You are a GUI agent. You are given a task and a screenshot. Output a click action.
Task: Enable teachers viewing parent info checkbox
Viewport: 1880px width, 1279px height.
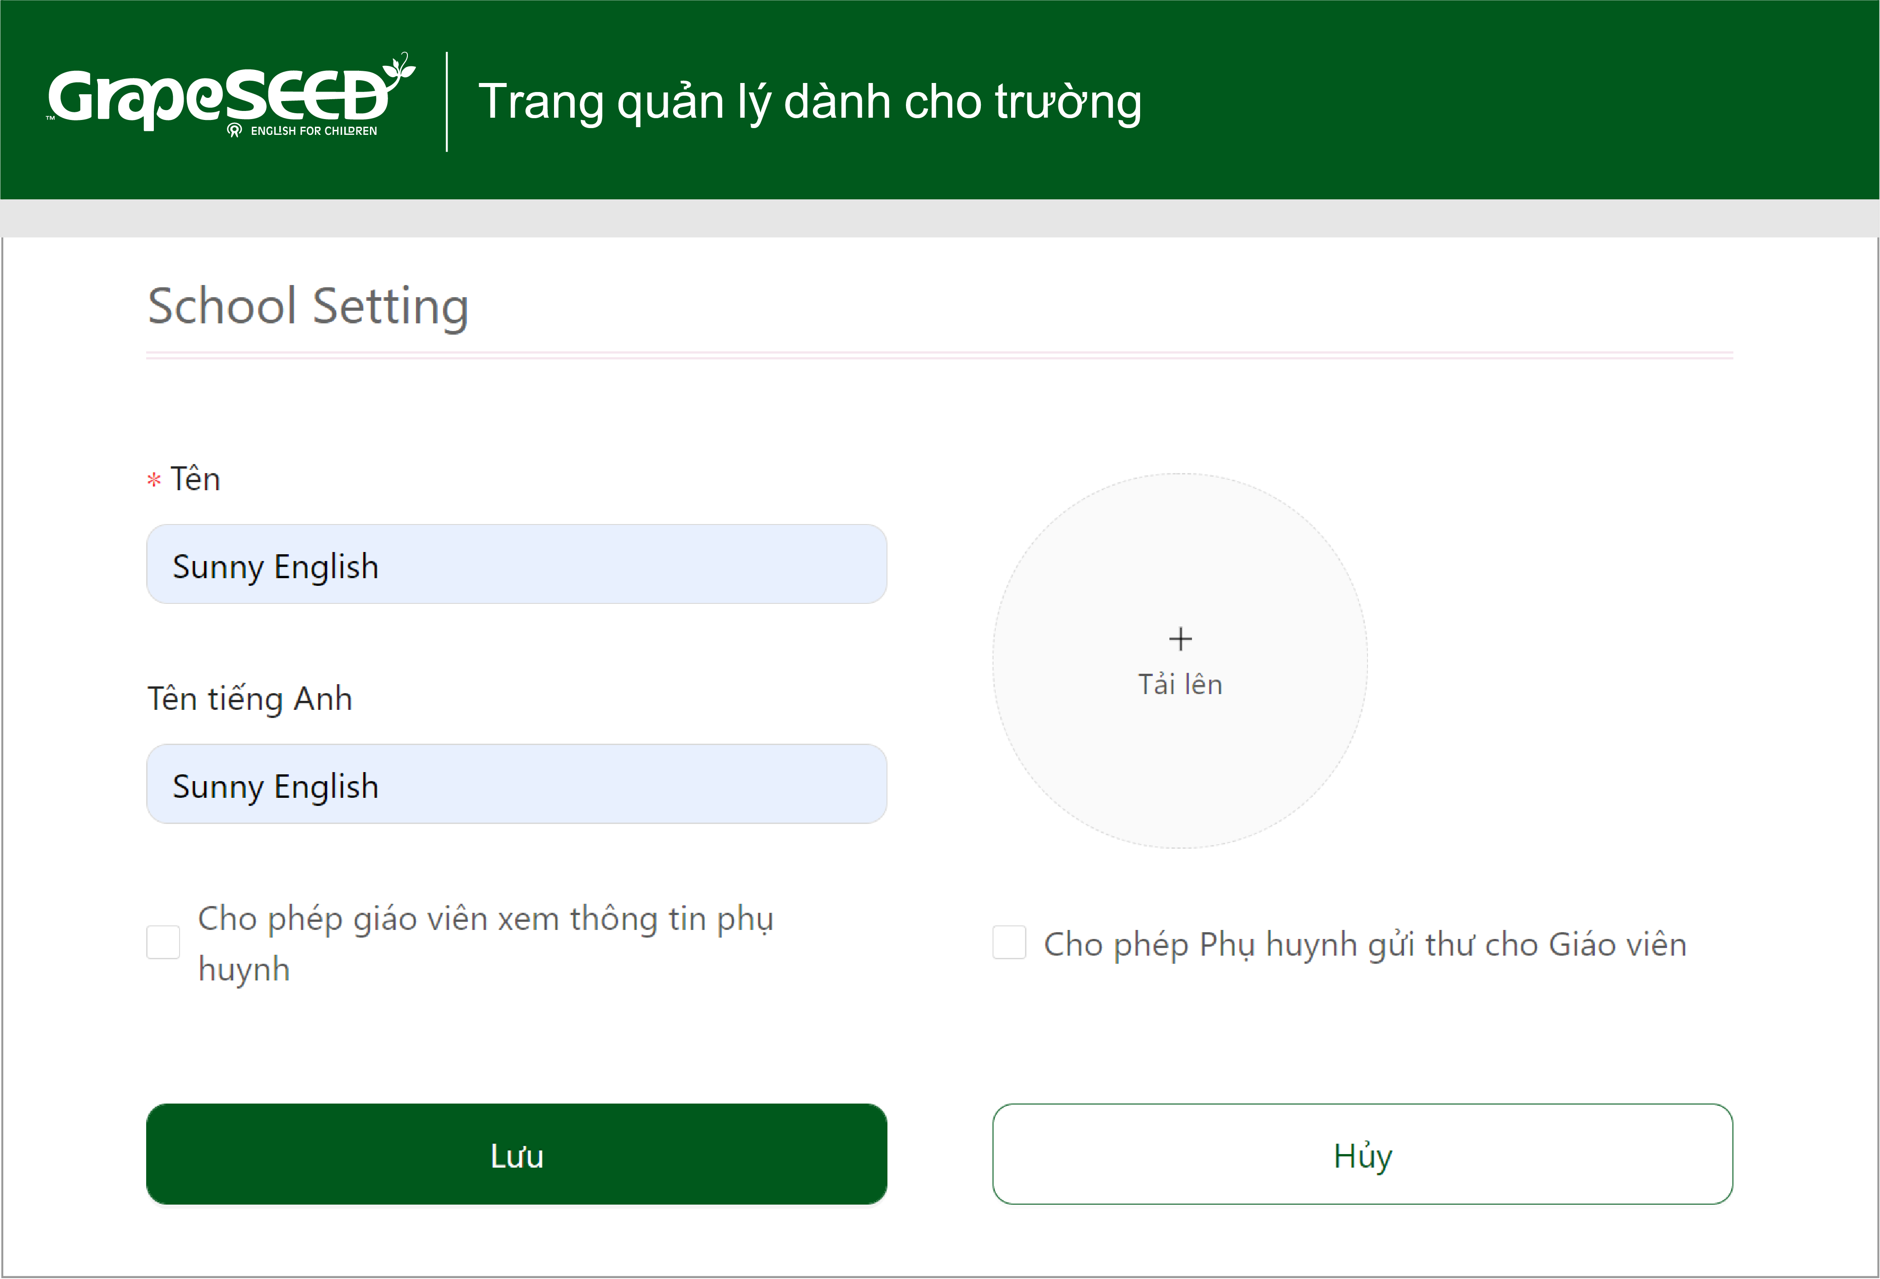tap(162, 943)
